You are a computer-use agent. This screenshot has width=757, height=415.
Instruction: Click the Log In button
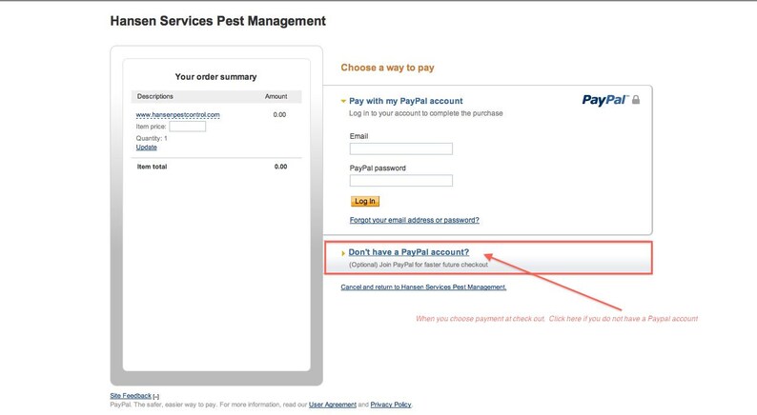(x=365, y=201)
